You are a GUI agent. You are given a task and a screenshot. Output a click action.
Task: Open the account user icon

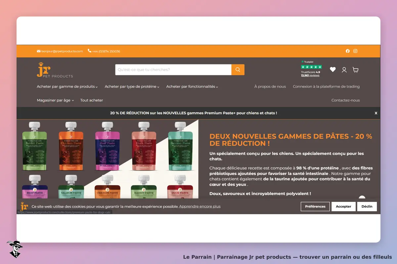[x=344, y=70]
